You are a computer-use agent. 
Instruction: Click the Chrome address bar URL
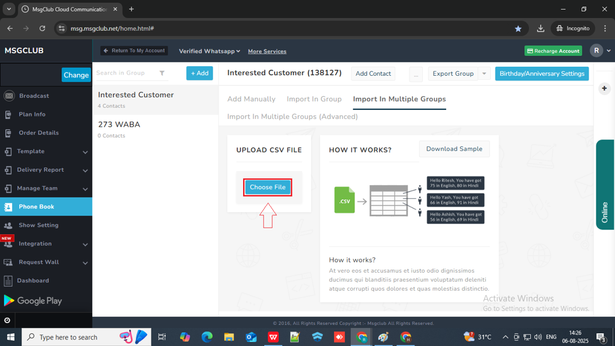(x=112, y=29)
